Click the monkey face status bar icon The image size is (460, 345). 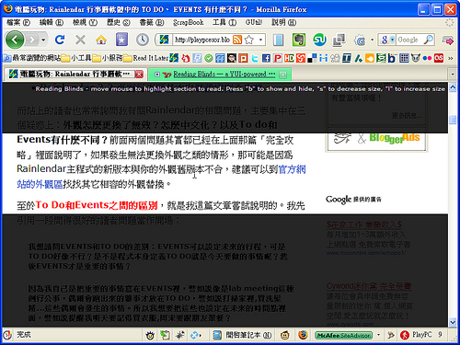285,335
